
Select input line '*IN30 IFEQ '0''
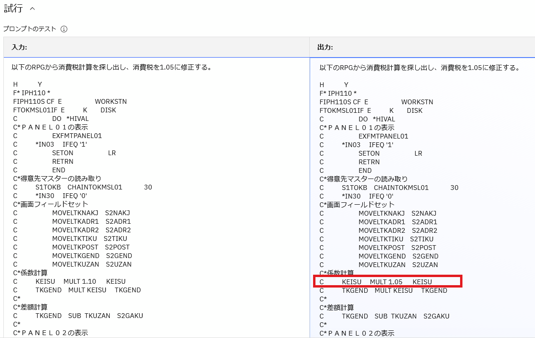click(x=50, y=196)
